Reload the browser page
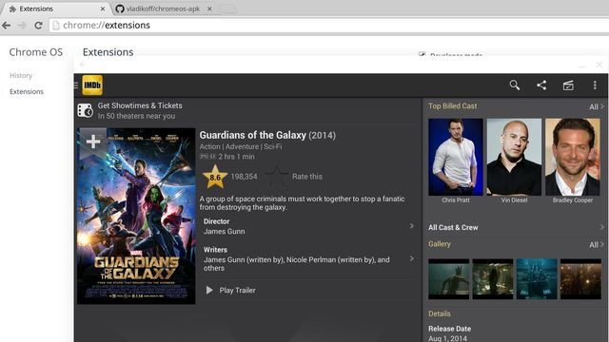 (38, 26)
